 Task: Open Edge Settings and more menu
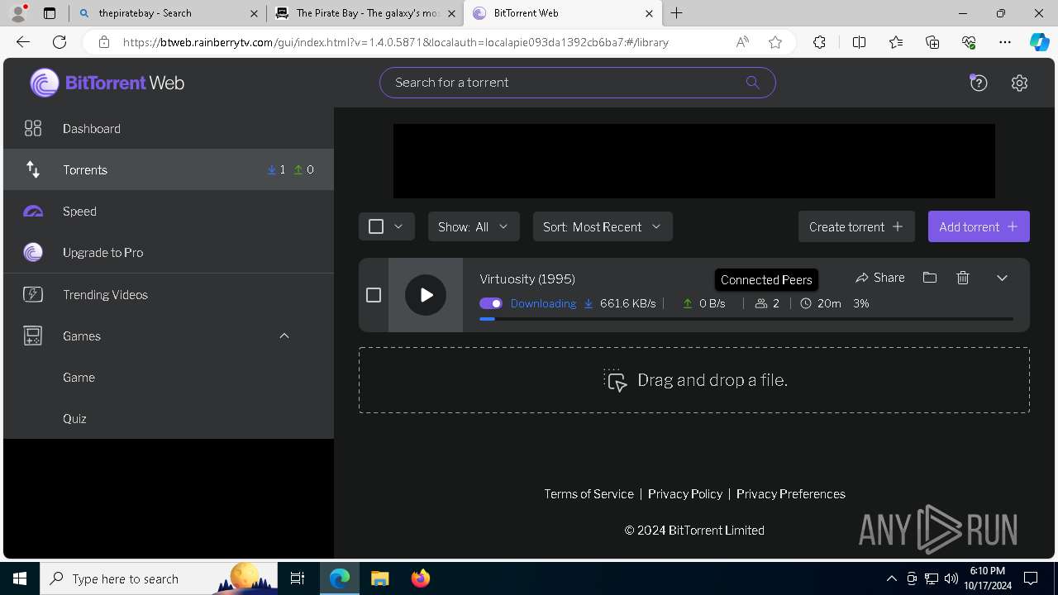click(1005, 42)
